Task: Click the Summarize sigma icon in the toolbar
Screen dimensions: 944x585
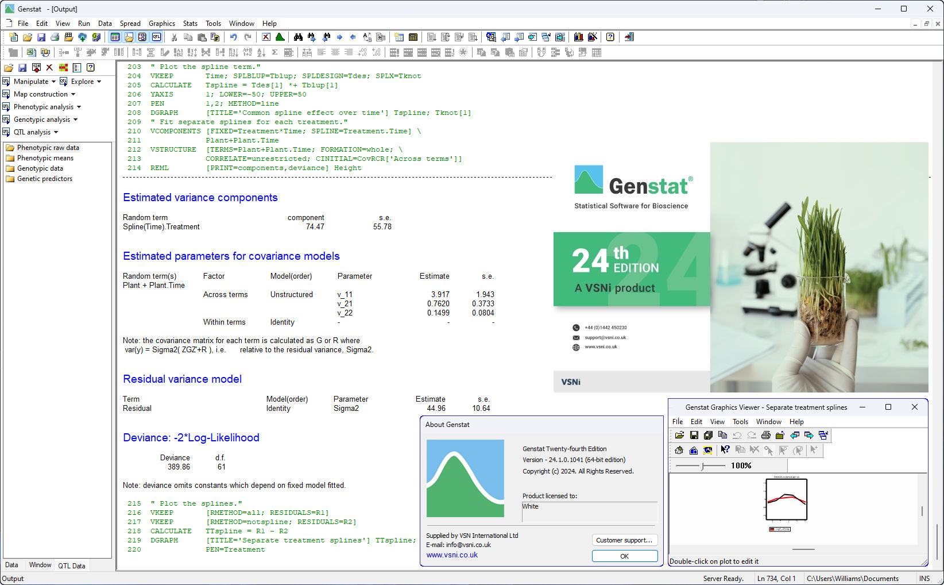Action: (x=274, y=52)
